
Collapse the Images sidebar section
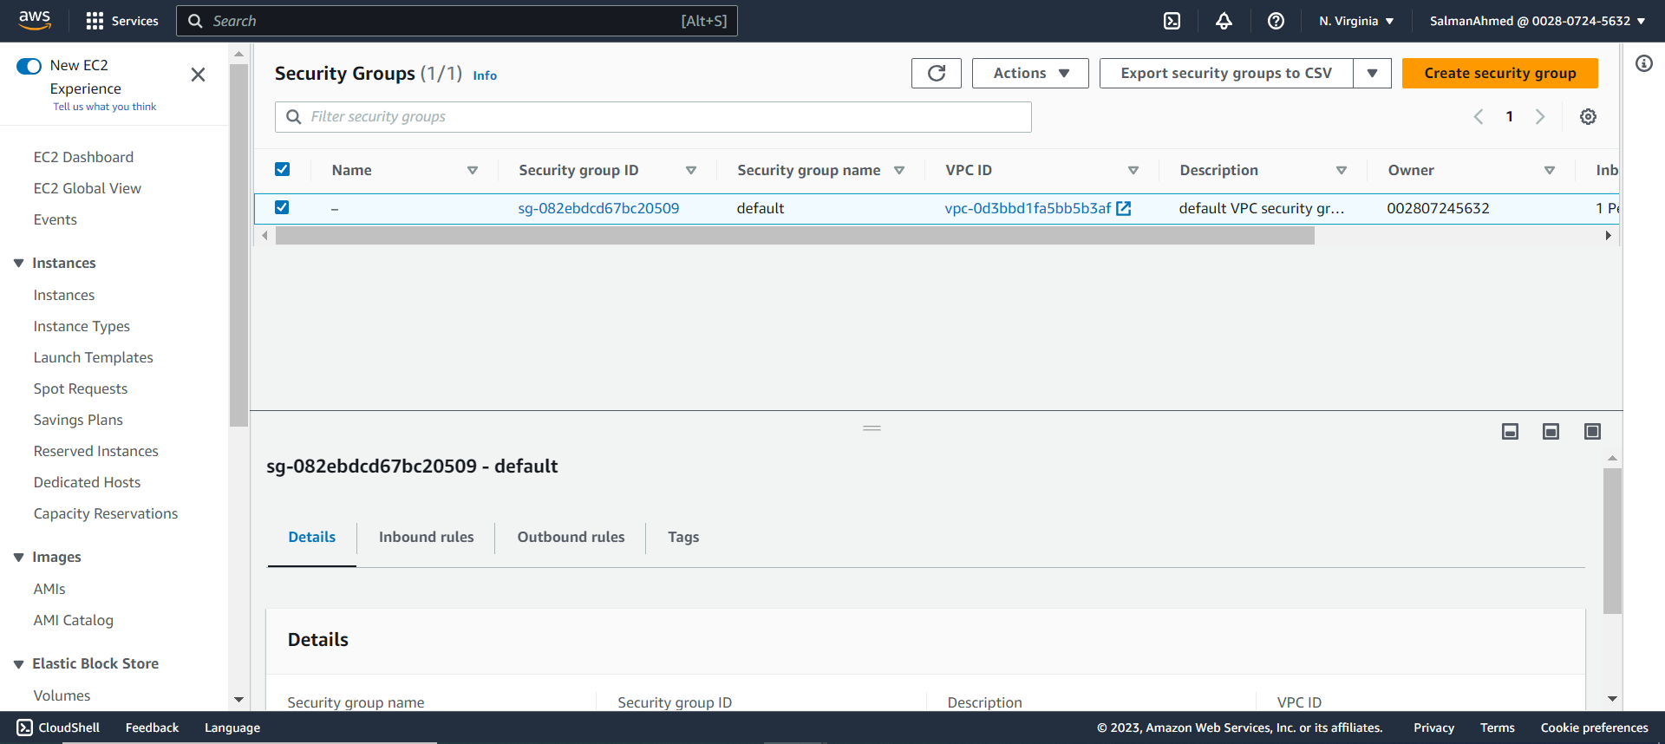coord(18,557)
